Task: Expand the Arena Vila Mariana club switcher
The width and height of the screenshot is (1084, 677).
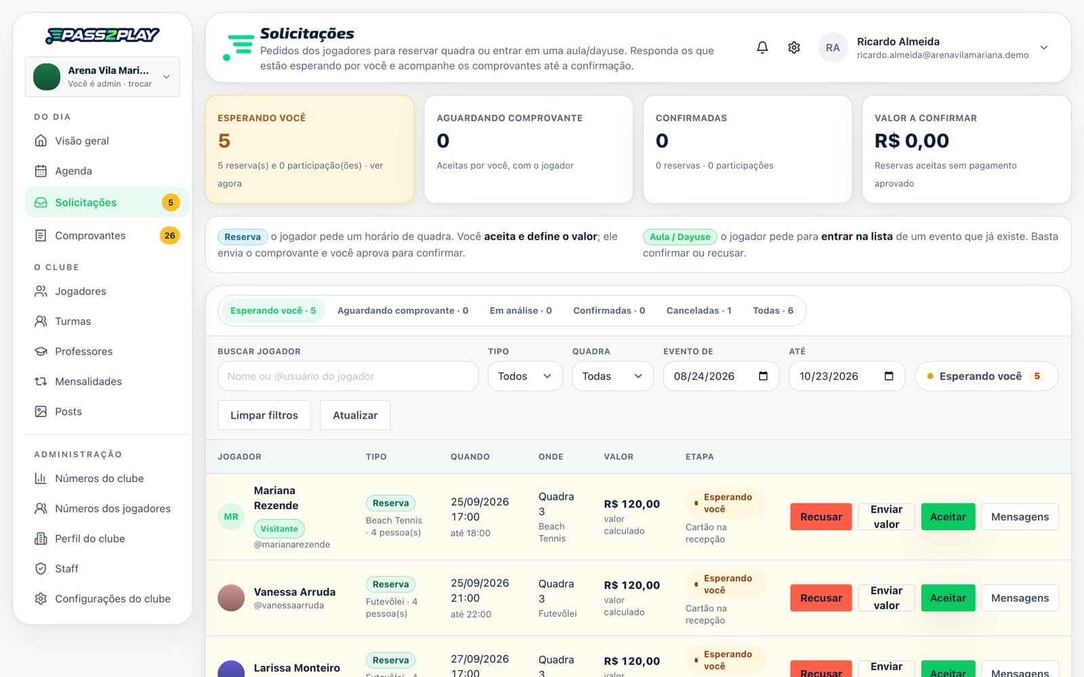Action: 102,77
